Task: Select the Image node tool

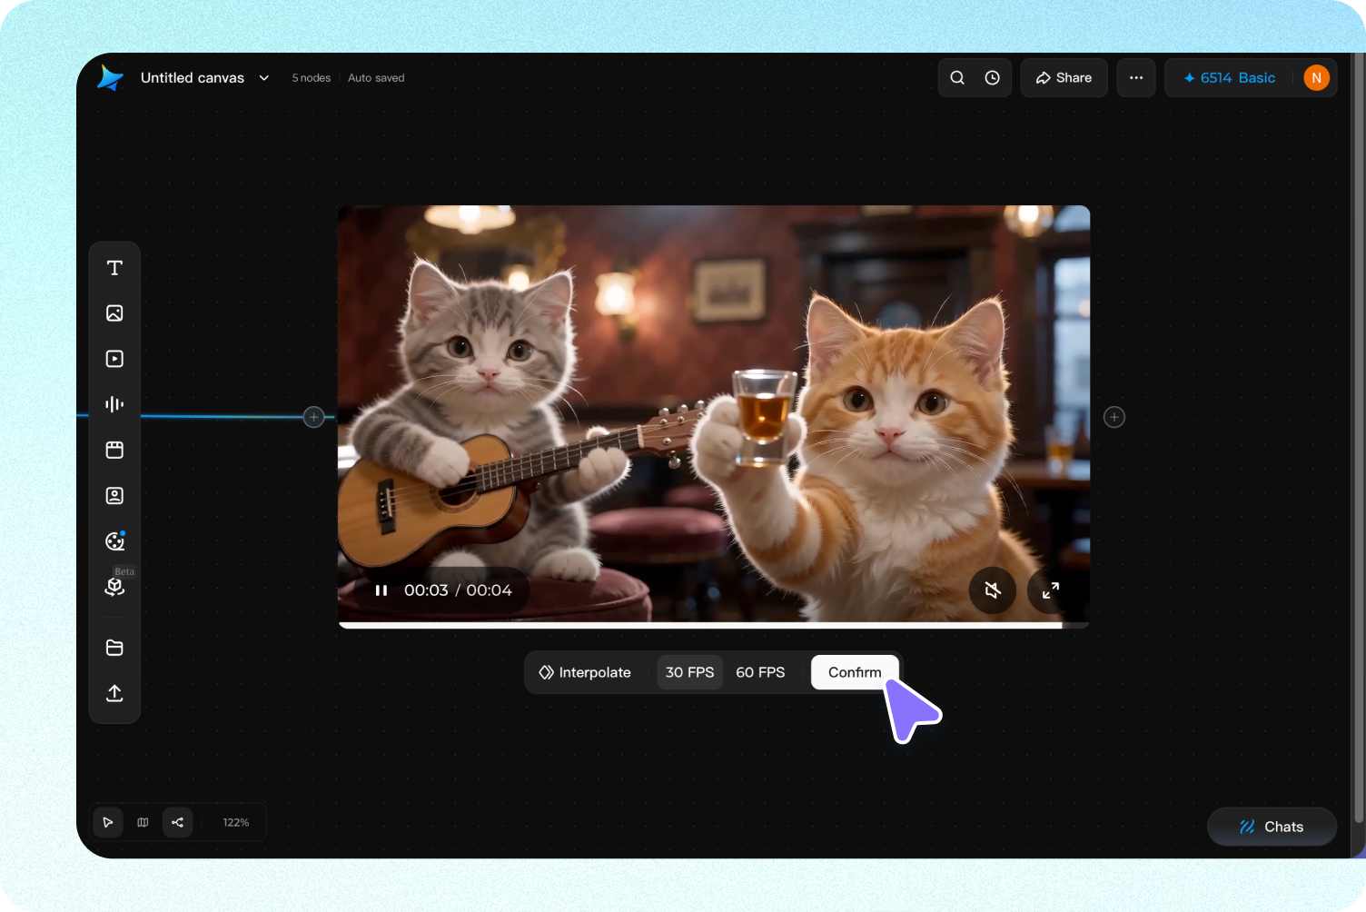Action: tap(114, 313)
